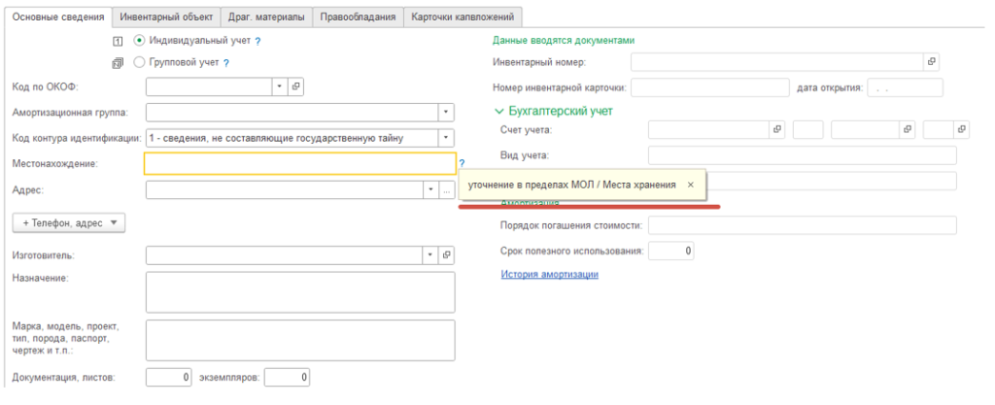Expand the Амортизационная группа dropdown

click(446, 113)
